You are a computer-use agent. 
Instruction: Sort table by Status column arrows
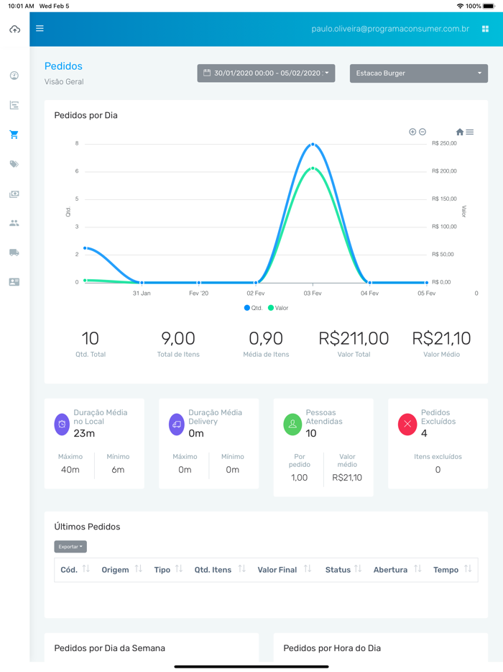tap(358, 568)
